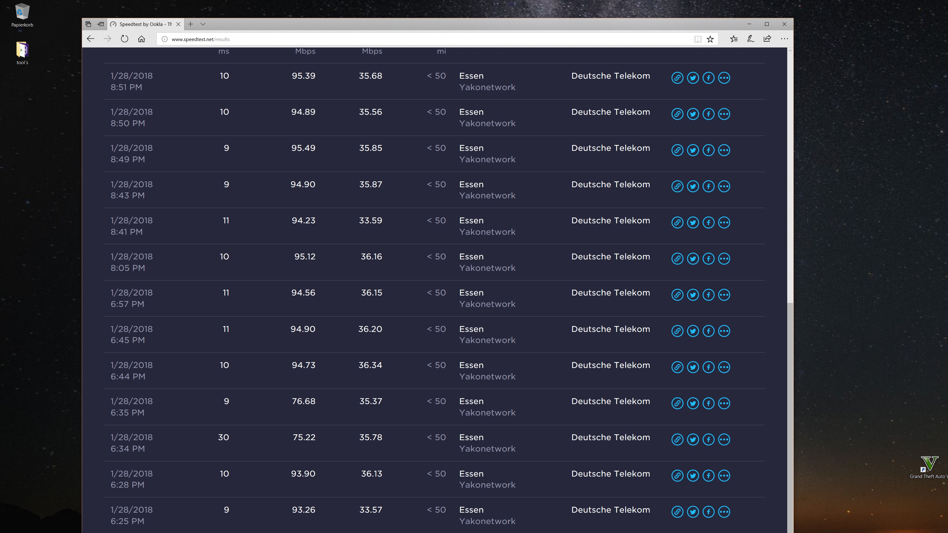Copy link for the 6:35 PM result

tap(677, 403)
